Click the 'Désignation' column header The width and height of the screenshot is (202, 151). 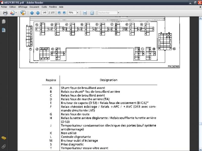pos(109,80)
